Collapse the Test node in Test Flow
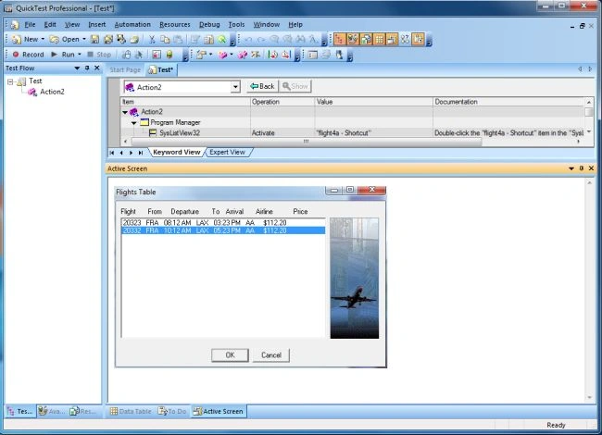Screen dimensions: 602x435 coord(10,81)
